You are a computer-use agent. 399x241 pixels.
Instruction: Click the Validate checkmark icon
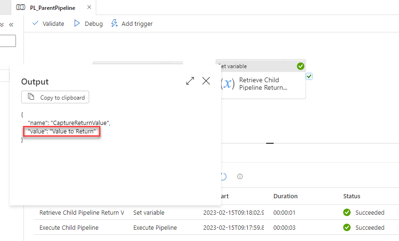(35, 23)
